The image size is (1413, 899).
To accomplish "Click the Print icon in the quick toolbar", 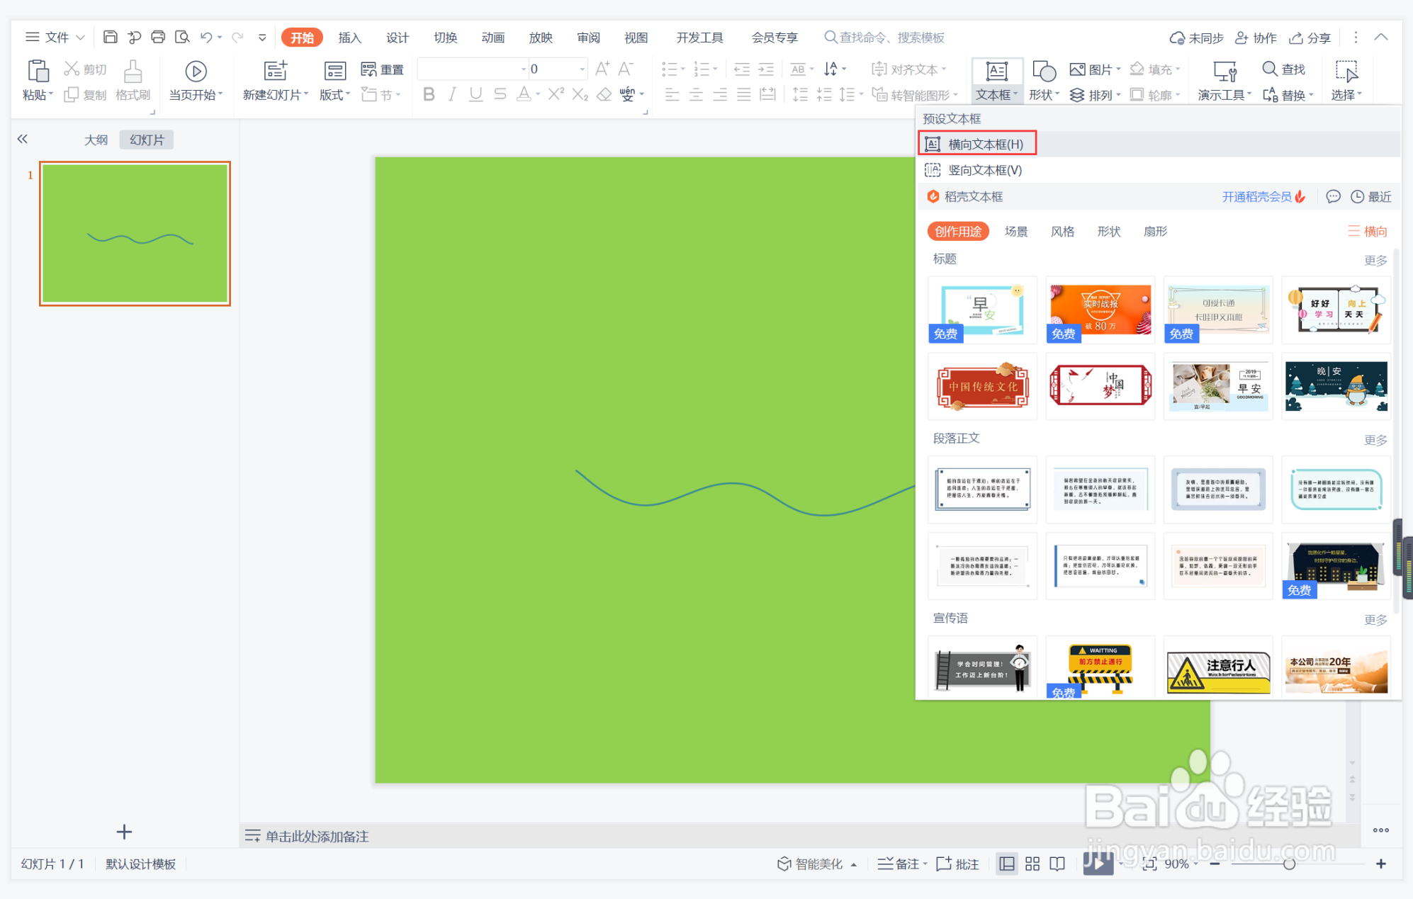I will [x=158, y=37].
